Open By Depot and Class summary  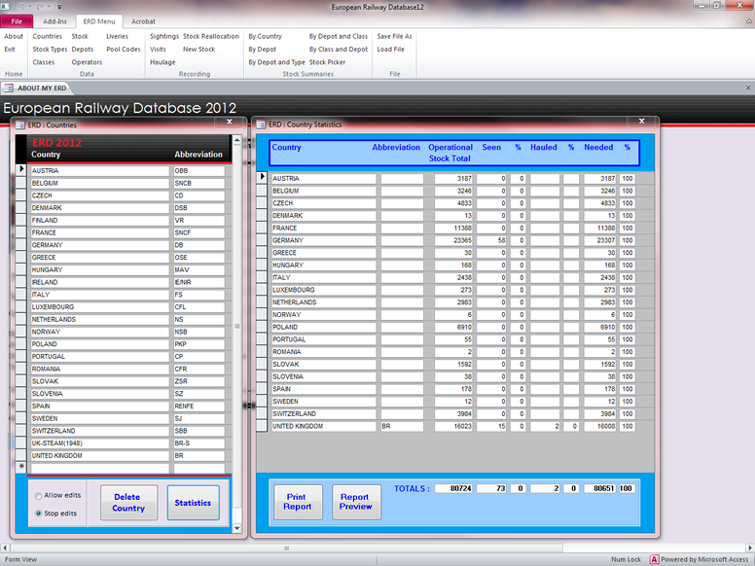[x=339, y=36]
